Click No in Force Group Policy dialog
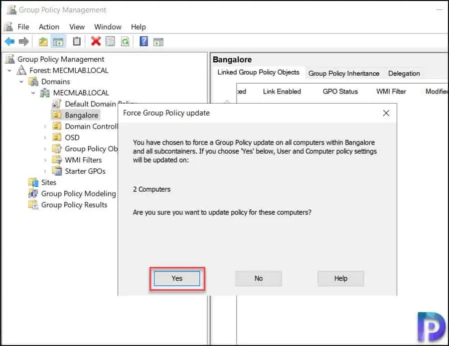The width and height of the screenshot is (449, 346). point(259,278)
